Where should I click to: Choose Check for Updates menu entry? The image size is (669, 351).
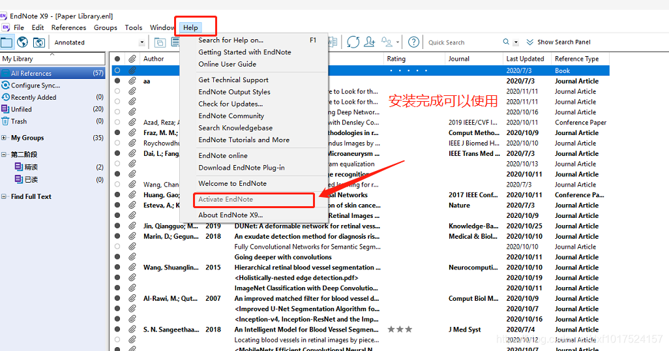click(230, 104)
